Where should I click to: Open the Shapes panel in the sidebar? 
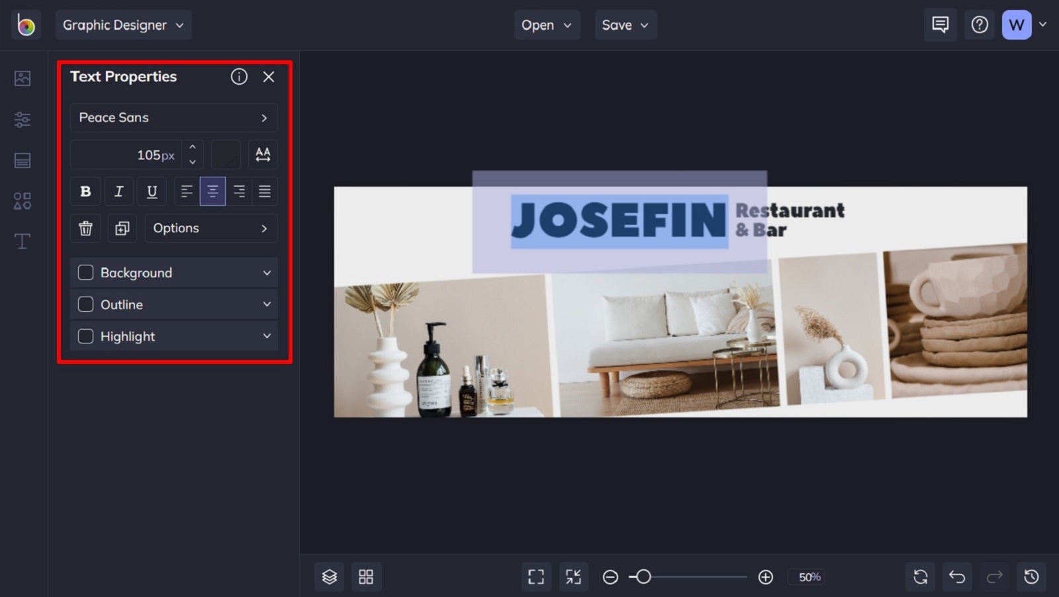22,201
